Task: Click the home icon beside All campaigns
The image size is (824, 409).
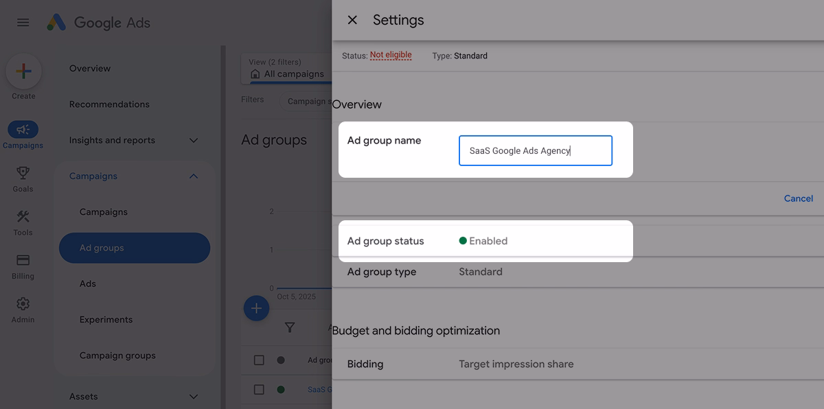Action: tap(255, 73)
